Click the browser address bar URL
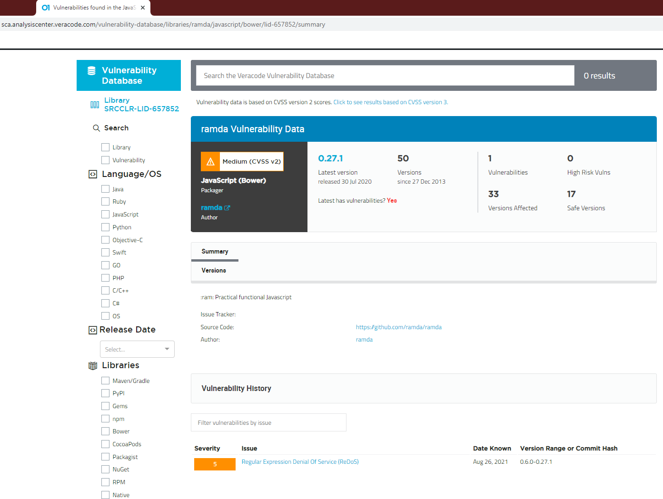 (163, 24)
